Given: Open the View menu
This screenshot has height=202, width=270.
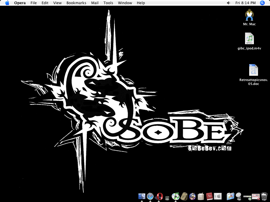Looking at the screenshot, I should [x=57, y=3].
